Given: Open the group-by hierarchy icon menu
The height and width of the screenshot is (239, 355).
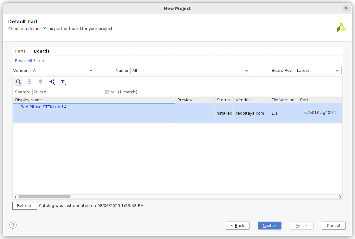Looking at the screenshot, I should tap(52, 82).
